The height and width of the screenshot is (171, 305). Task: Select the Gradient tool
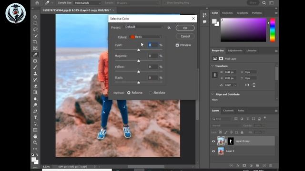pos(35,92)
